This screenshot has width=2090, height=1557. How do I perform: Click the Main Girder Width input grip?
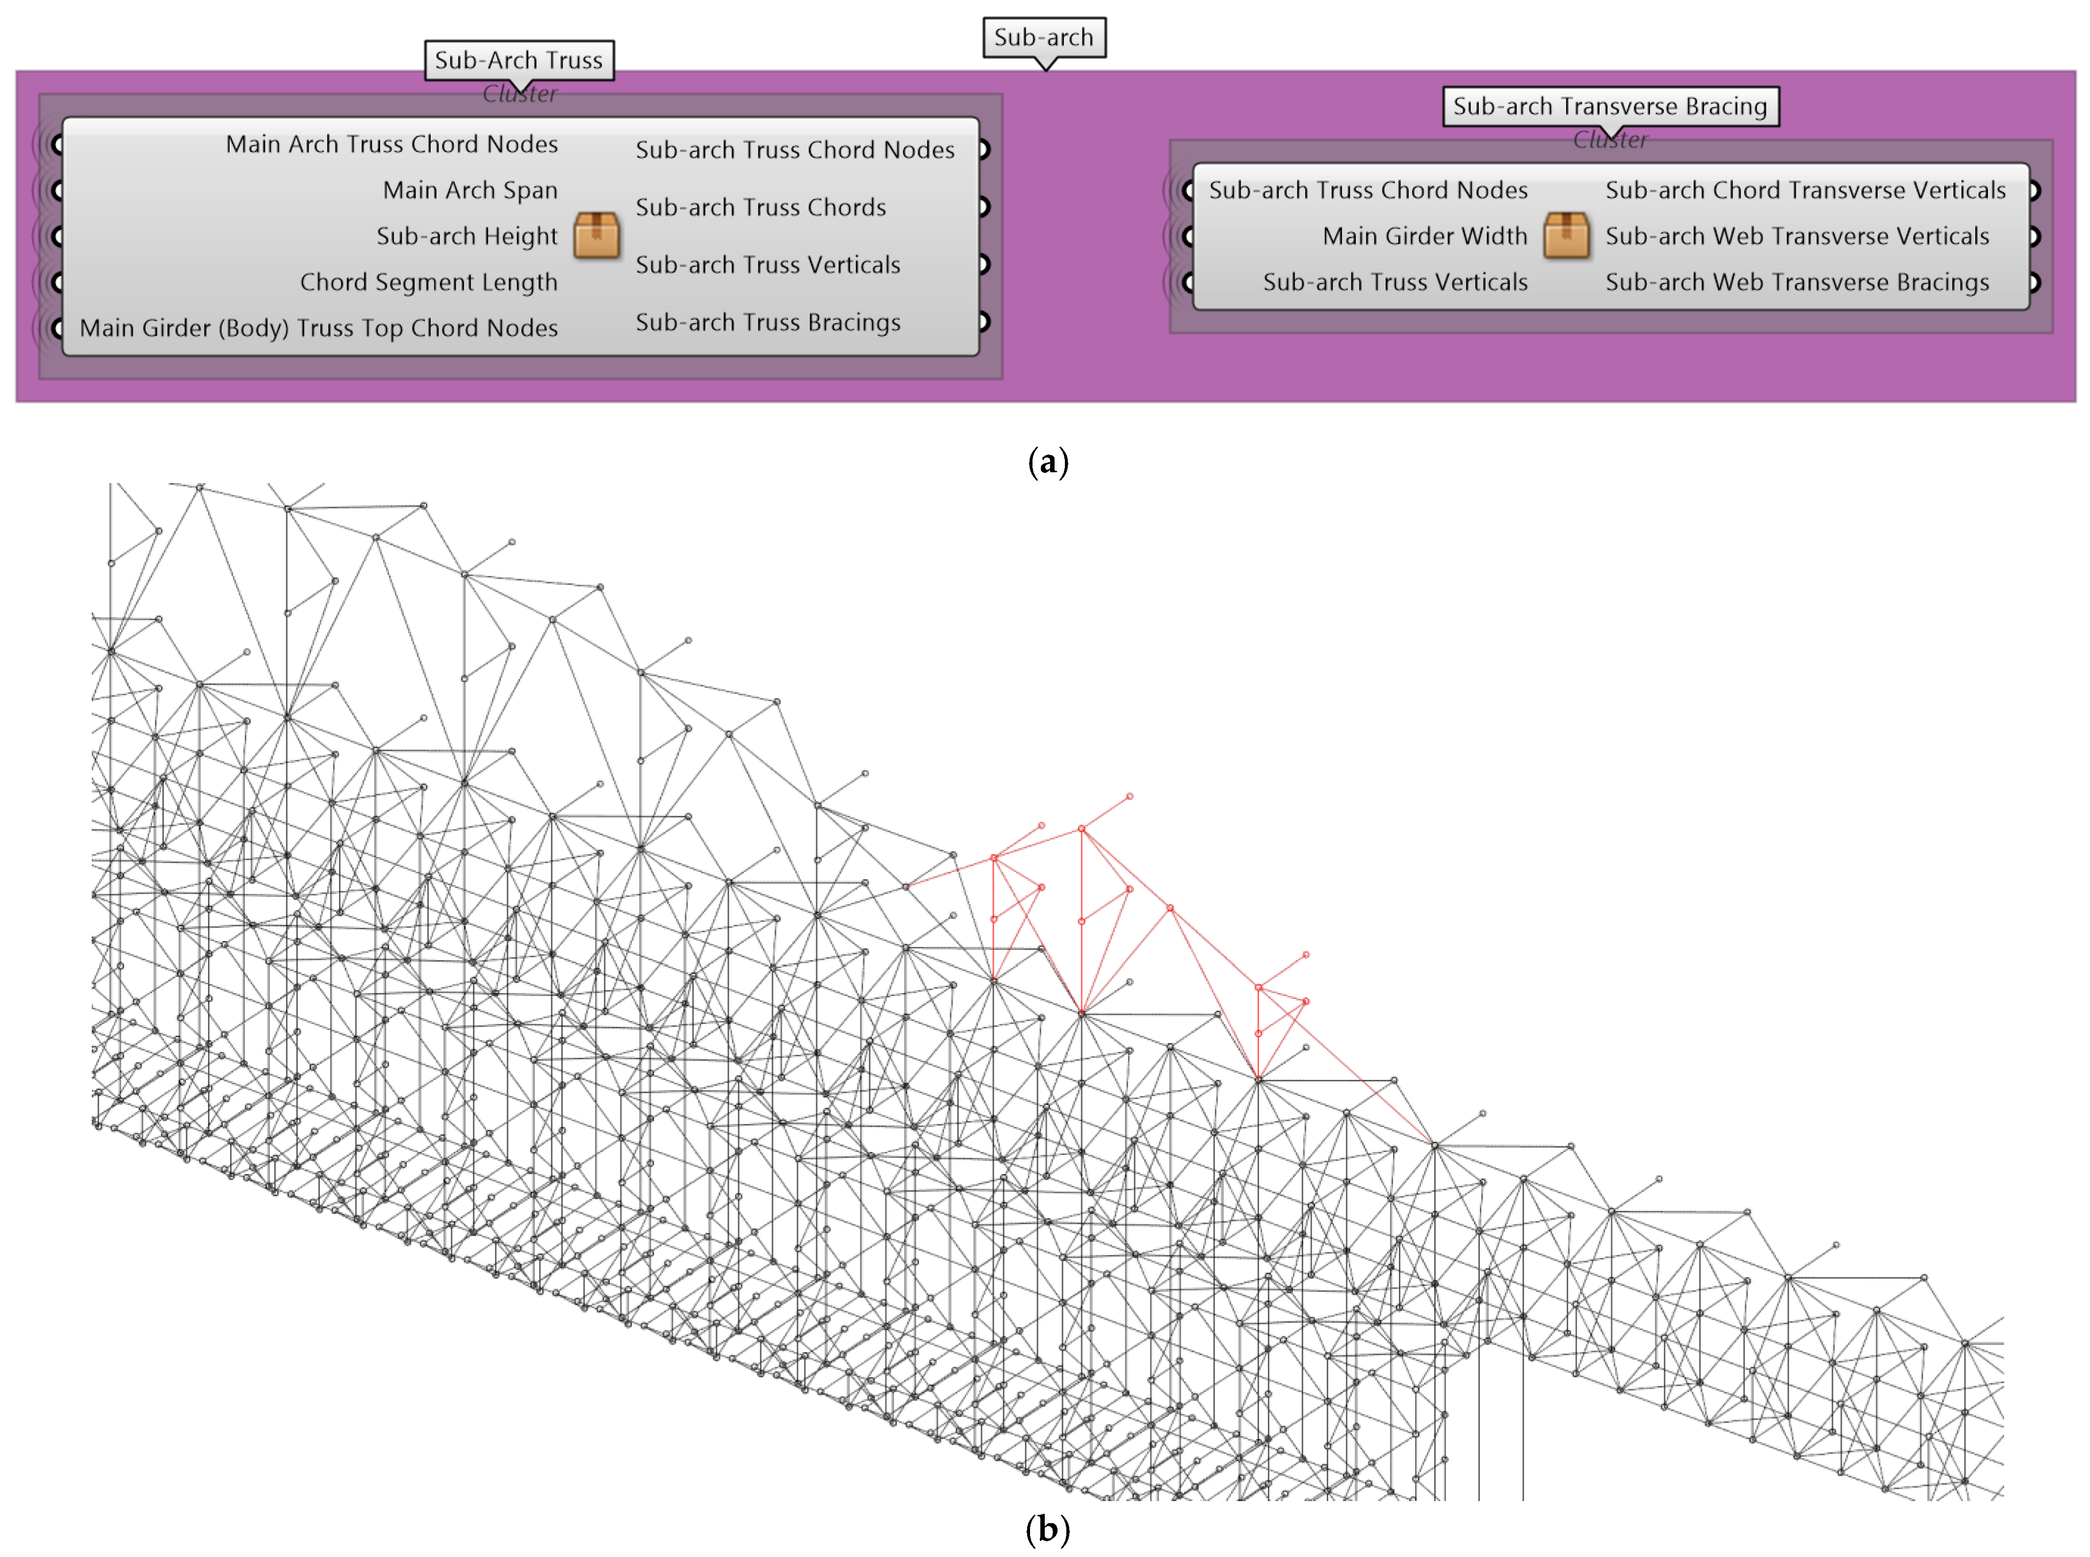pos(1188,235)
